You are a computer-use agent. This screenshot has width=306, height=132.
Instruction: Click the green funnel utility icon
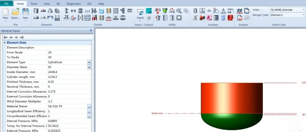click(x=165, y=11)
